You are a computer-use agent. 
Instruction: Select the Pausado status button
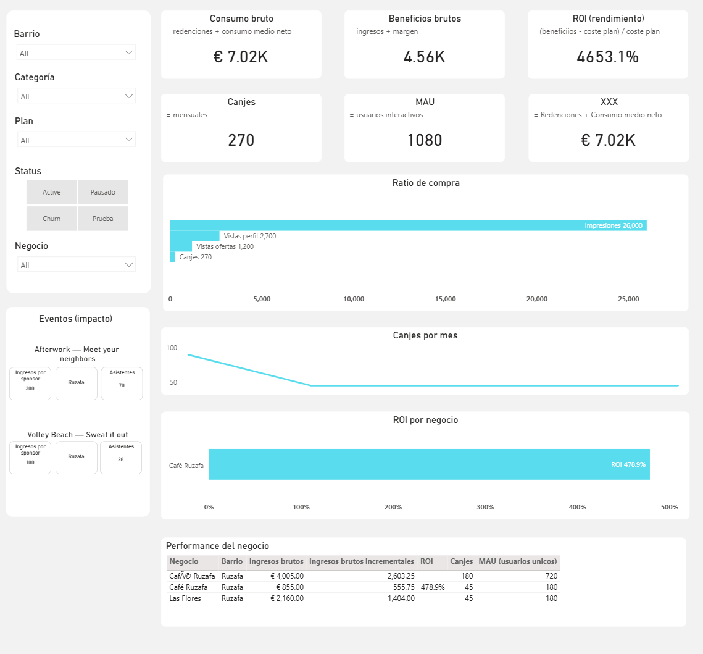tap(103, 192)
